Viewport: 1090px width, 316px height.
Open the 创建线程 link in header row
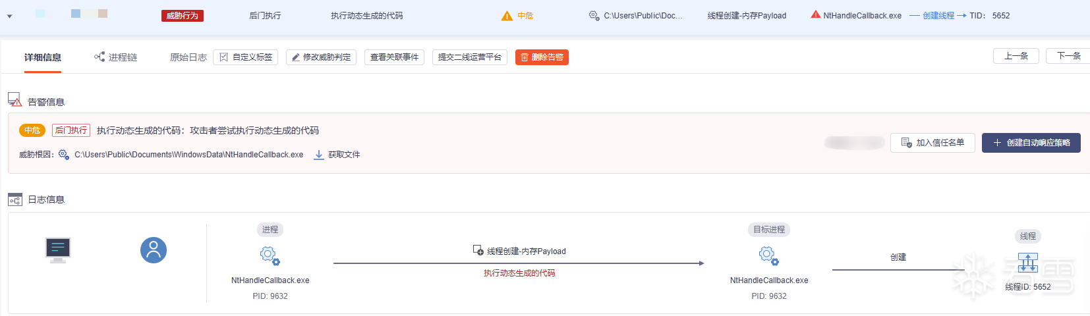coord(938,16)
